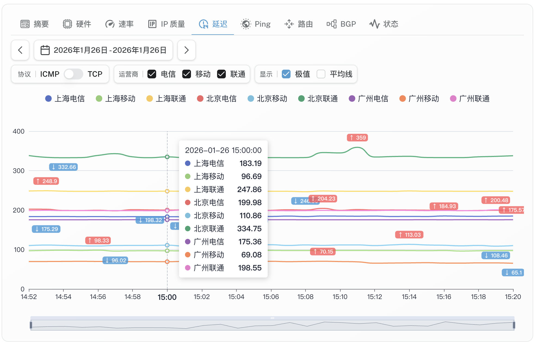Open the 摘要 summary tab icon
The width and height of the screenshot is (537, 345).
25,24
